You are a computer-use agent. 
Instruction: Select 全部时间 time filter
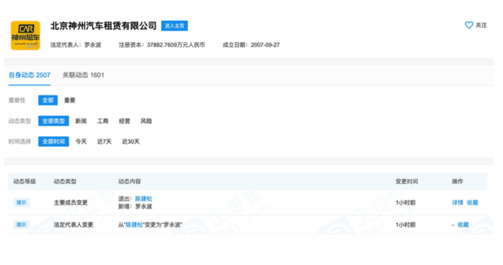click(54, 141)
